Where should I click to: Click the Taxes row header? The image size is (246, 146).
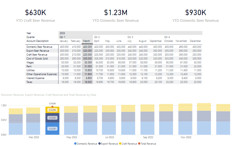[x=30, y=82]
